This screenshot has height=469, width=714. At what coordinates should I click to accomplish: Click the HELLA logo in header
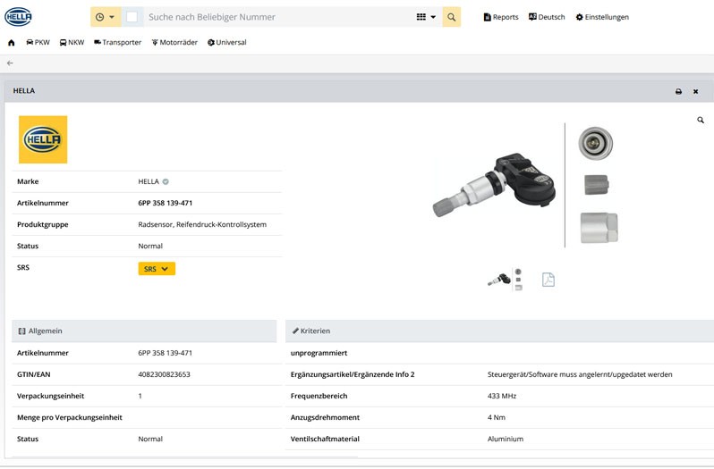pos(18,16)
